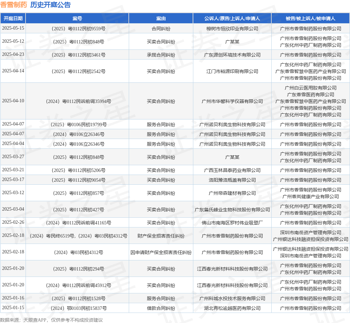Click the 历史开庭公告 heading

tap(50, 5)
